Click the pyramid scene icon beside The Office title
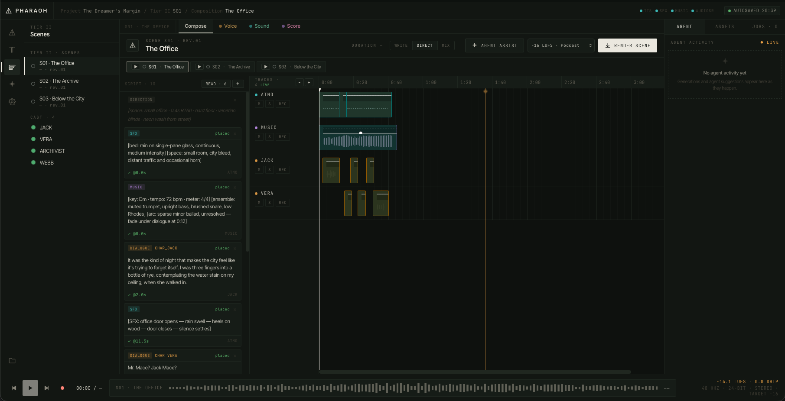Screen dimensions: 785x401 133,45
